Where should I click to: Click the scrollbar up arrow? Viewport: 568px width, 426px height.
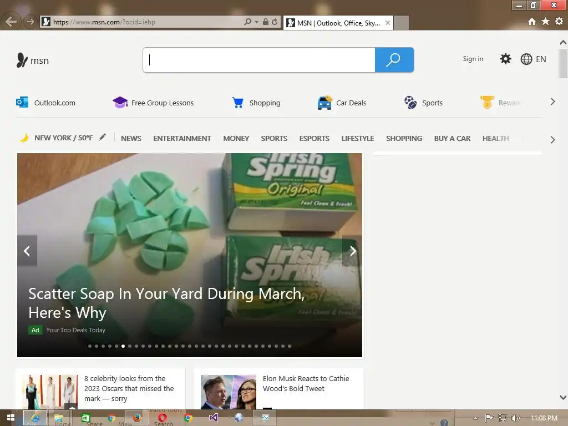pos(563,43)
